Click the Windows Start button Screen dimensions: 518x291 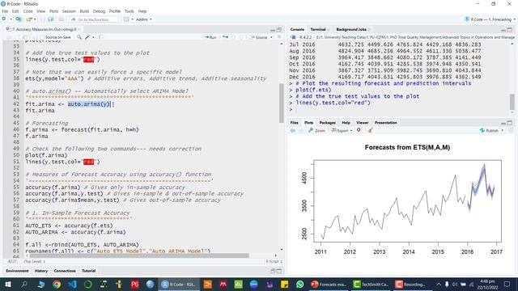tap(7, 284)
